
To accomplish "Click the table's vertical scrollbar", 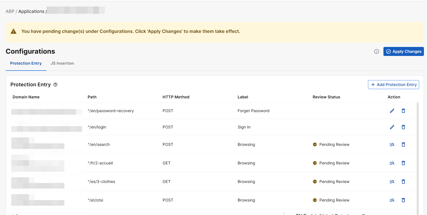I will 417,155.
